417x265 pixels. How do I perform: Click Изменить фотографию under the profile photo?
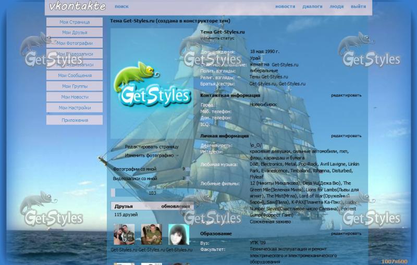[x=149, y=155]
